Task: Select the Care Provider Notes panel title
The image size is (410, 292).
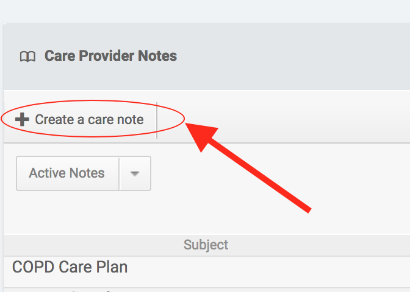Action: [x=110, y=57]
